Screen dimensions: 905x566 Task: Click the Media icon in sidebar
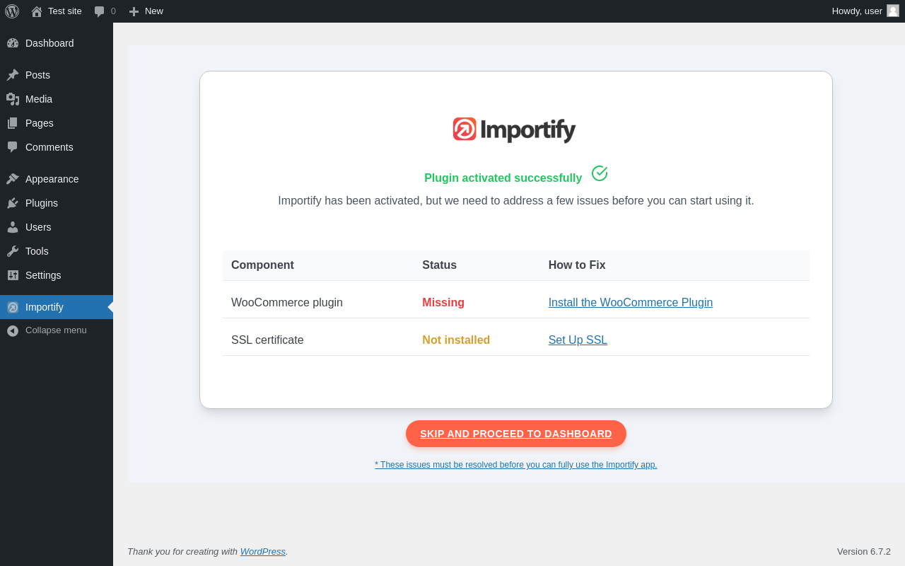pos(13,99)
